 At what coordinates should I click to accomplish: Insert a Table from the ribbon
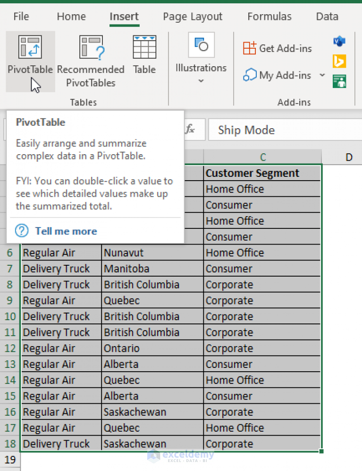click(144, 55)
